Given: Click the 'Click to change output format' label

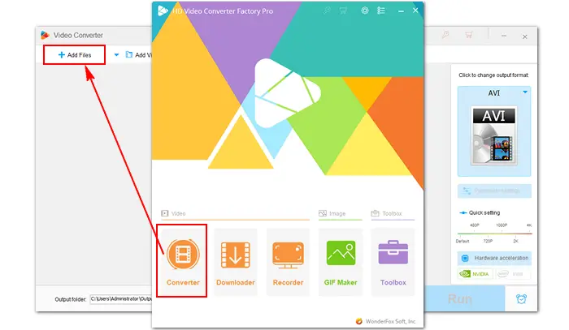Looking at the screenshot, I should pyautogui.click(x=493, y=75).
